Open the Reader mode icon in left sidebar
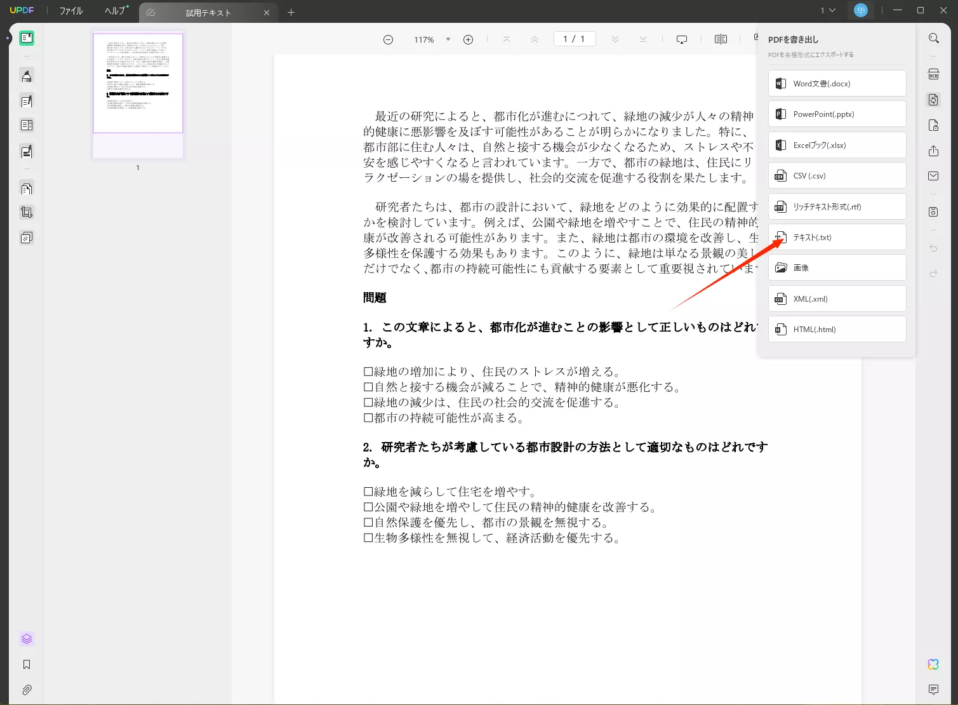This screenshot has height=705, width=958. pos(27,38)
